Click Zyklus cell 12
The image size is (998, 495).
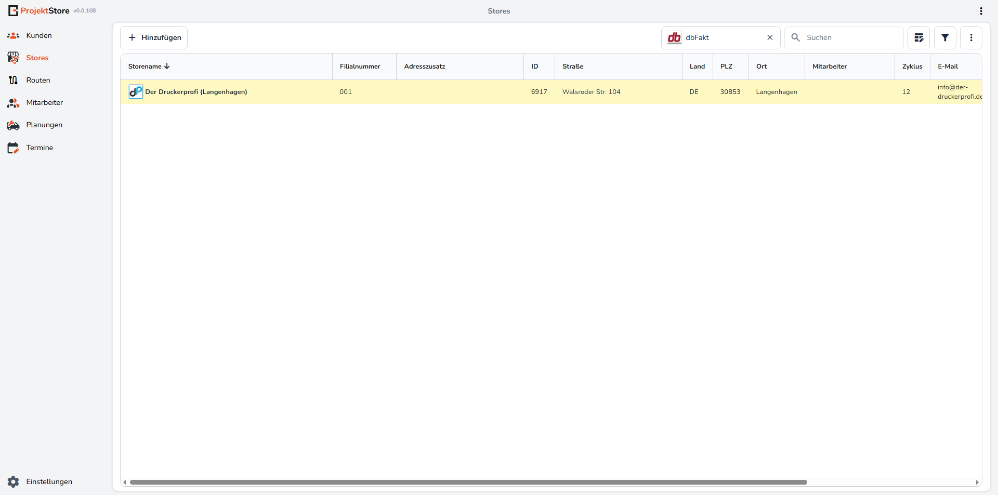(906, 91)
